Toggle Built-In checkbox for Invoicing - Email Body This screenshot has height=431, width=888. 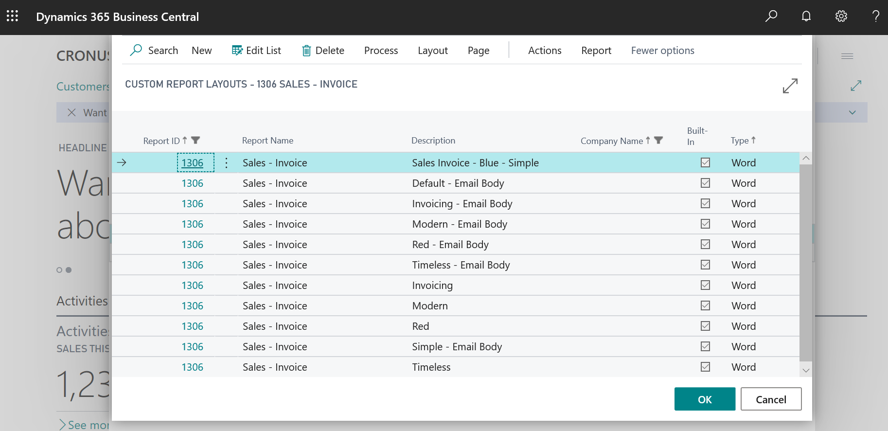[x=705, y=203]
